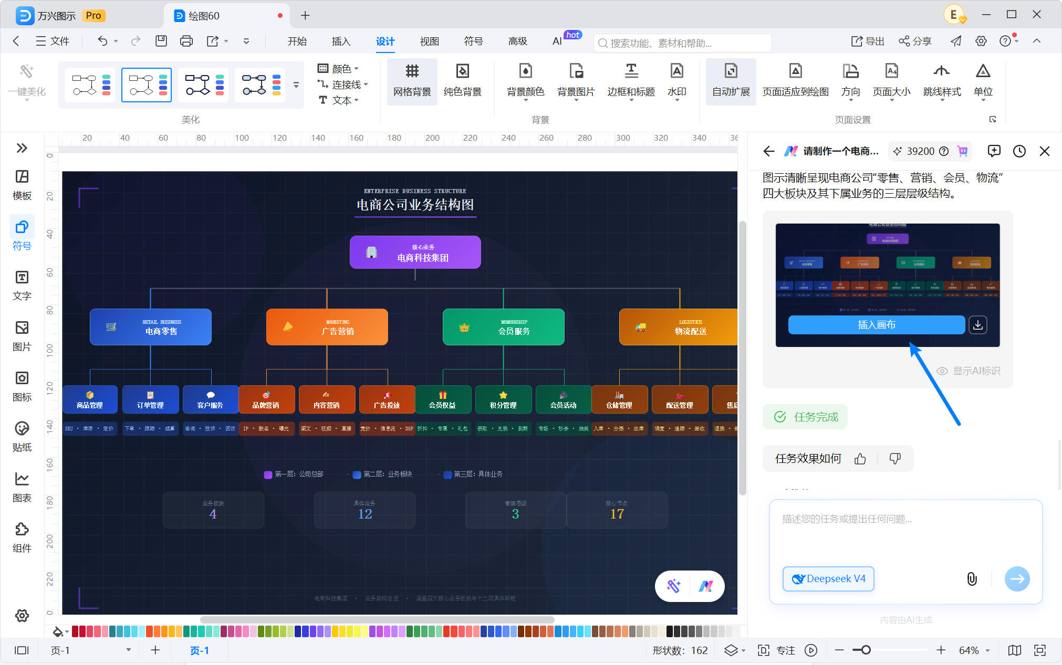This screenshot has height=665, width=1062.
Task: Toggle 专注 focus mode in status bar
Action: pos(776,650)
